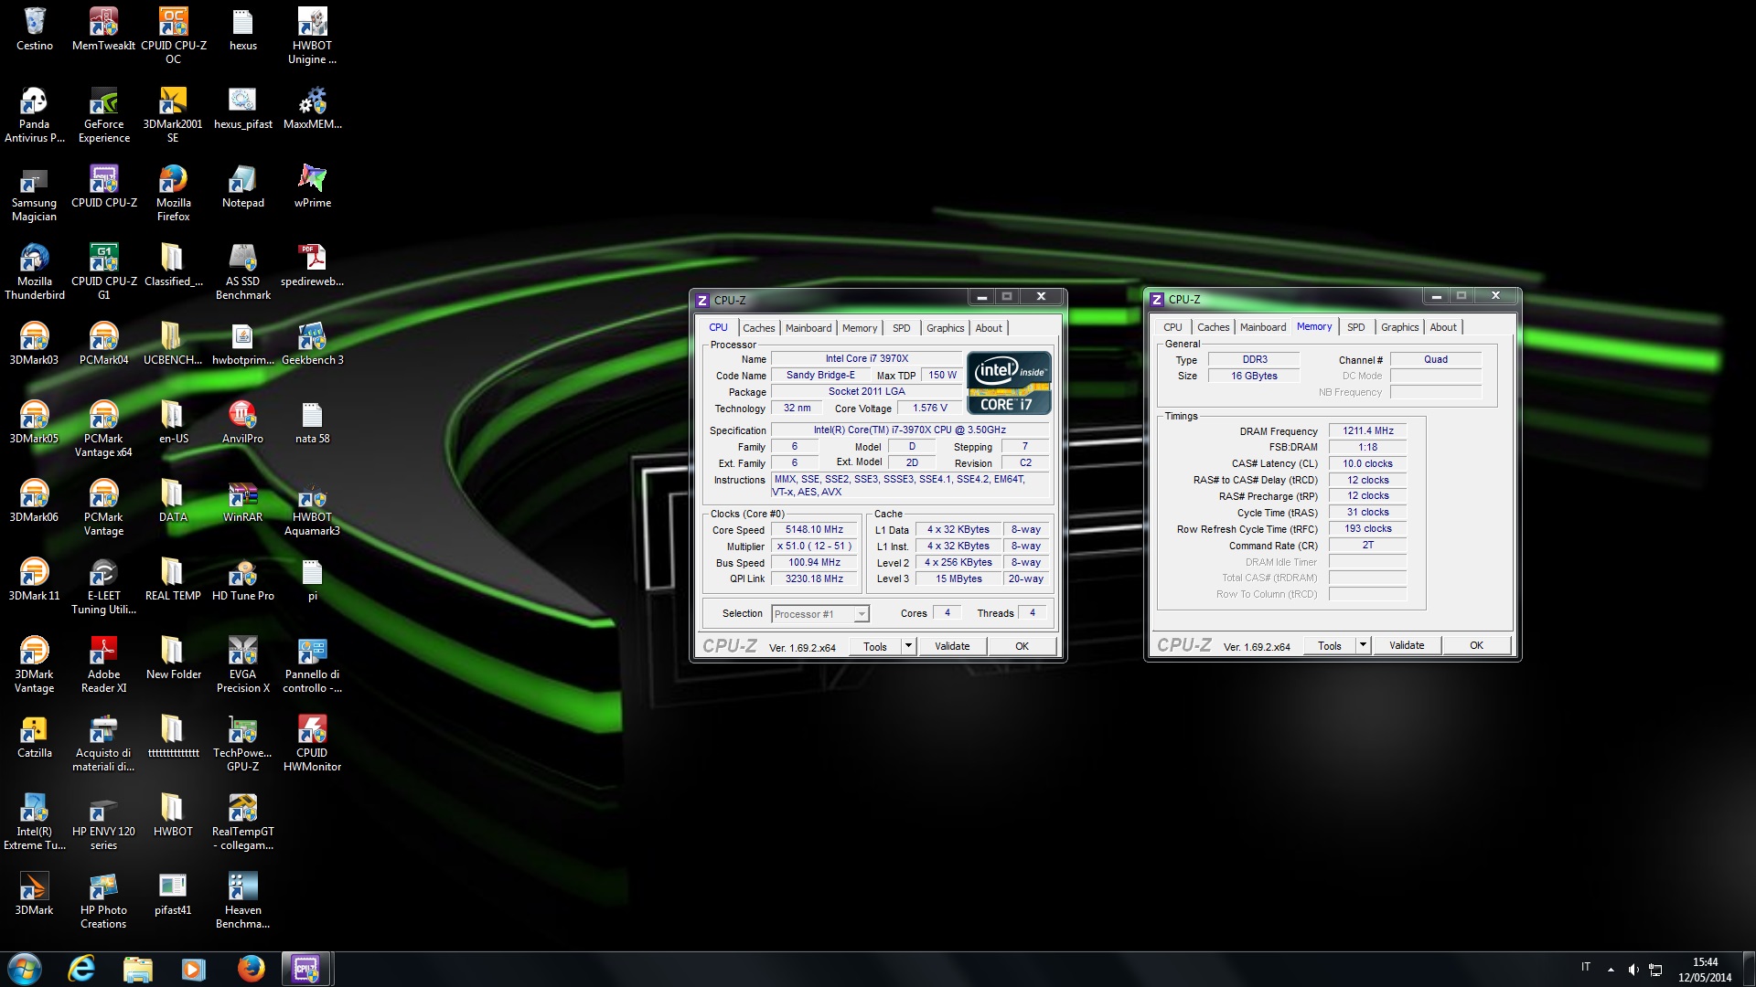Viewport: 1756px width, 987px height.
Task: Click the Core Voltage value 1.576 V
Action: [929, 409]
